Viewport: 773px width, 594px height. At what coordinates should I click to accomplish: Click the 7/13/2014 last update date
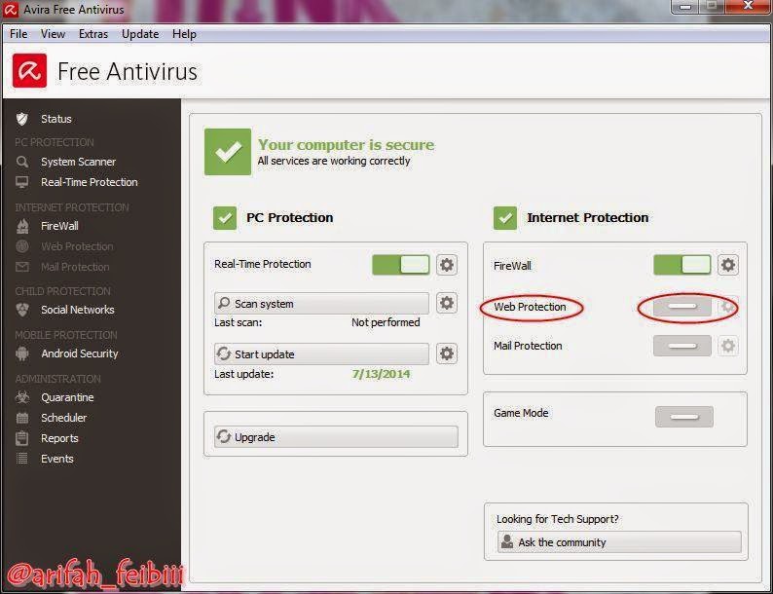click(381, 374)
